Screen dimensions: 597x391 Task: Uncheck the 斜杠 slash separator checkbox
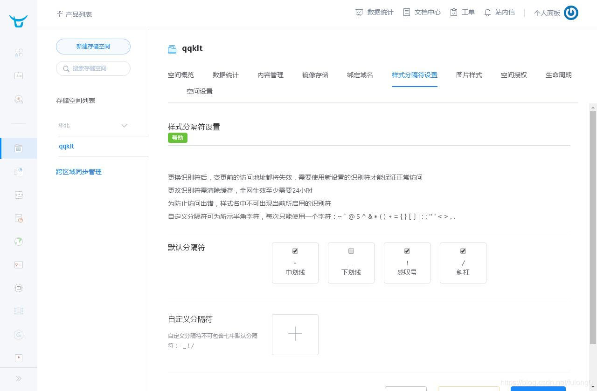coord(463,251)
